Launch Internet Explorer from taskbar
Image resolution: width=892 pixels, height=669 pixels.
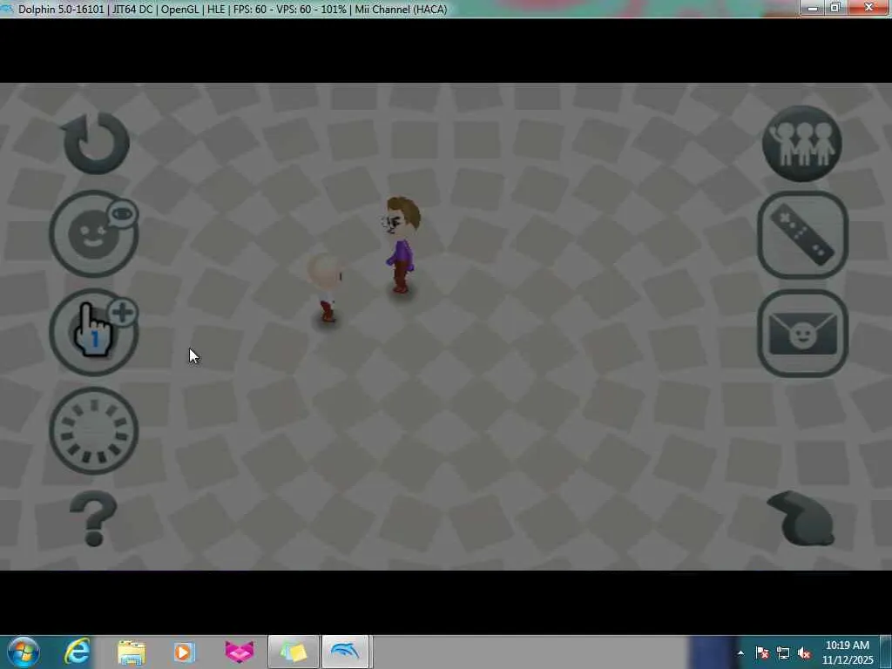[77, 652]
